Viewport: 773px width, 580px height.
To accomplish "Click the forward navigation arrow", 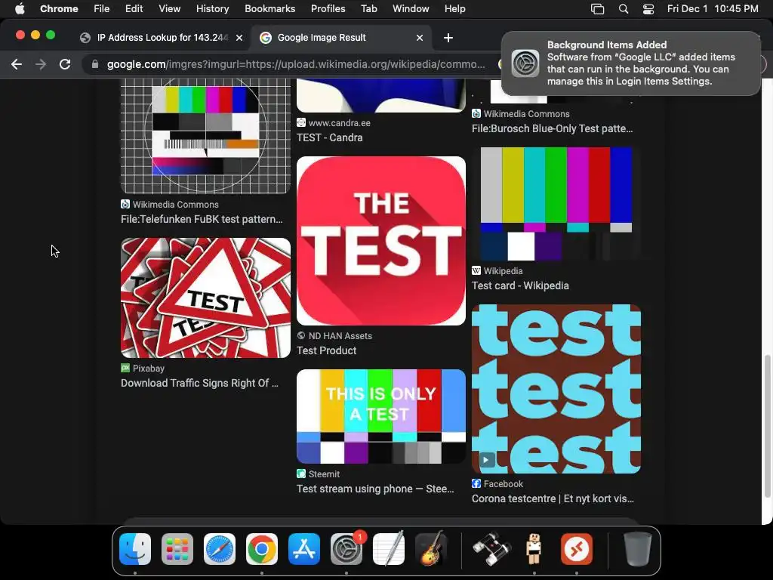I will click(41, 65).
